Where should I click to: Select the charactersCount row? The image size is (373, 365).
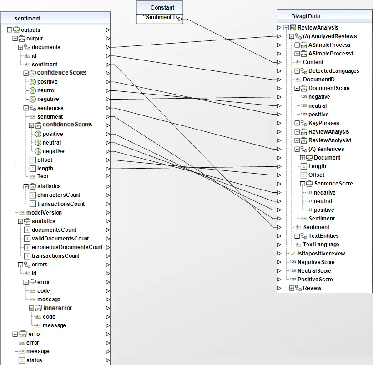(59, 195)
